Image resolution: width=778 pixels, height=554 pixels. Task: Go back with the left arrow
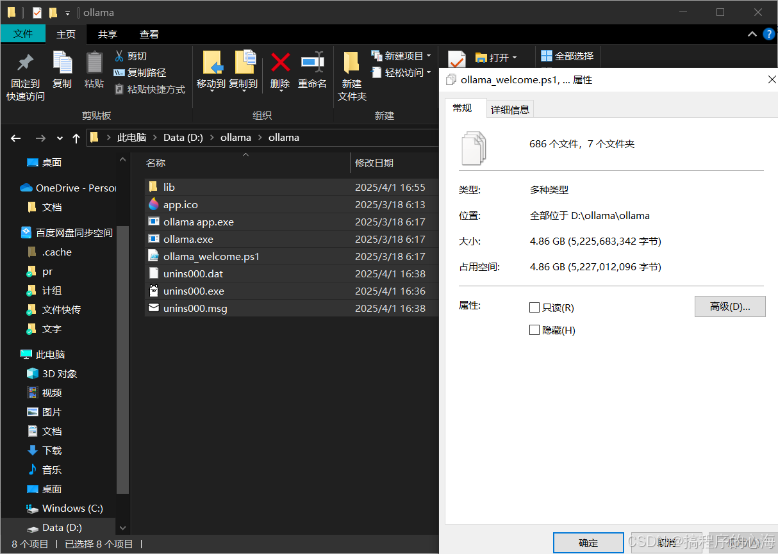click(16, 138)
